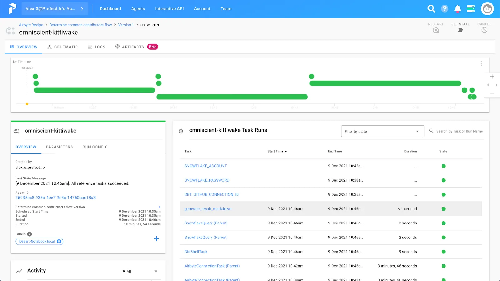
Task: Click the Task Runs target icon
Action: (x=181, y=131)
